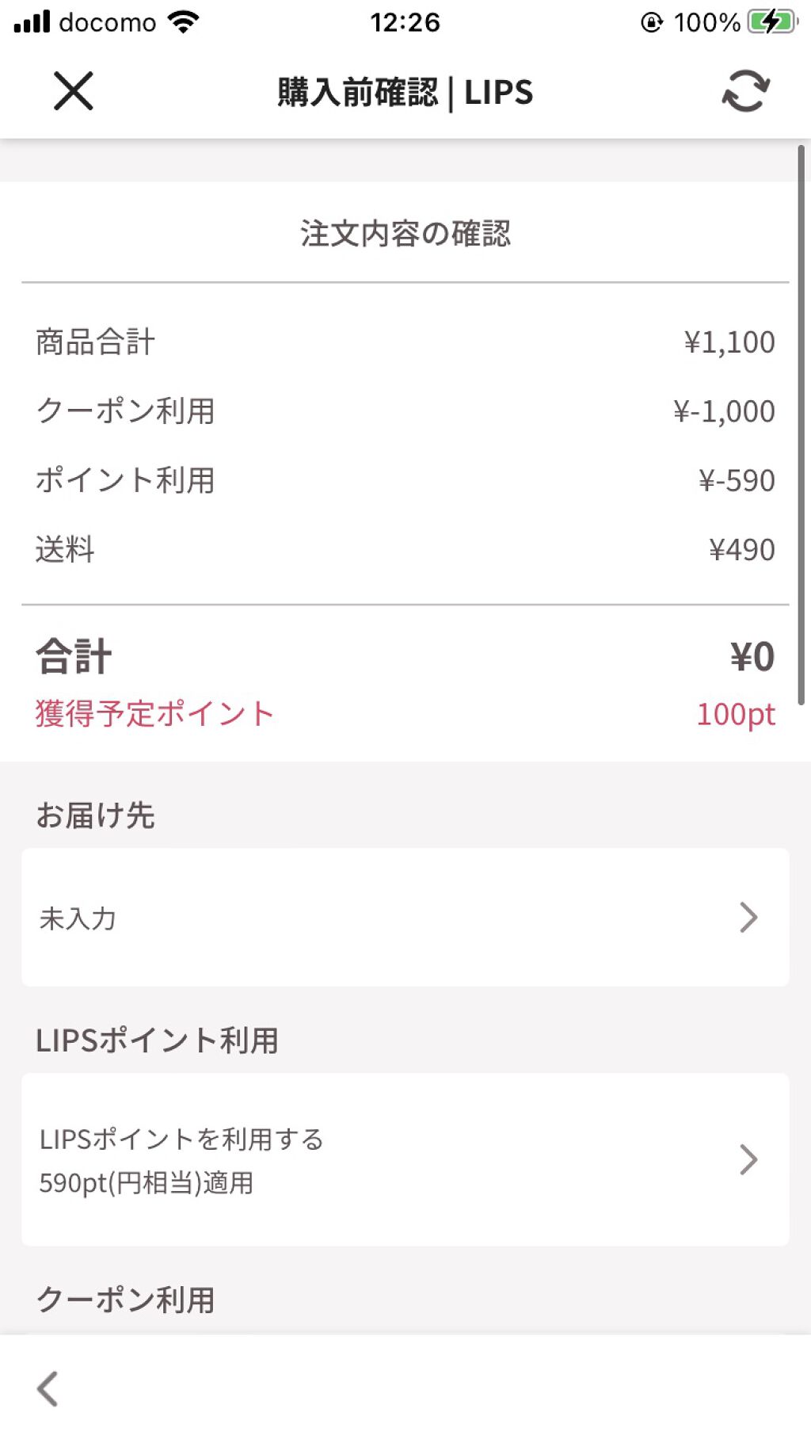Close the purchase confirmation page
Image resolution: width=811 pixels, height=1443 pixels.
(73, 90)
